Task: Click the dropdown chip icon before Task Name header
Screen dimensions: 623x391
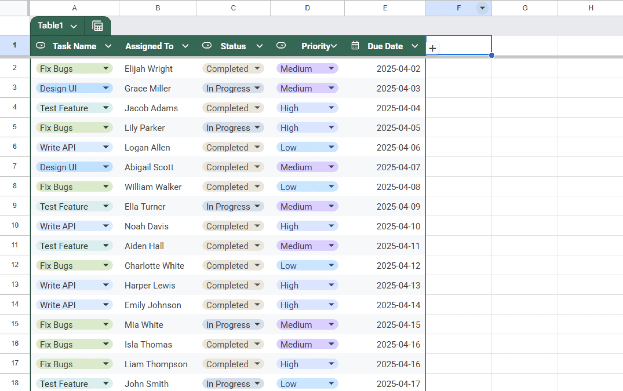Action: pos(40,46)
